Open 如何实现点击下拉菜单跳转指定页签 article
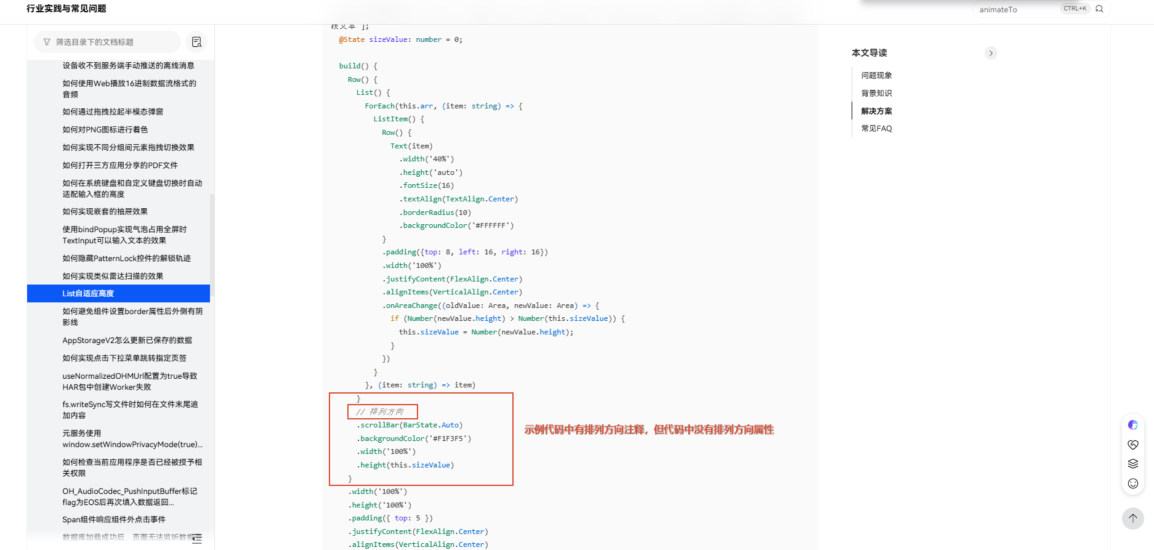 pos(124,358)
